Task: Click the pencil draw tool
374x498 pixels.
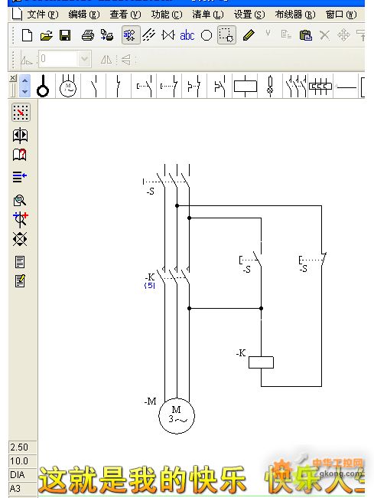Action: 249,35
